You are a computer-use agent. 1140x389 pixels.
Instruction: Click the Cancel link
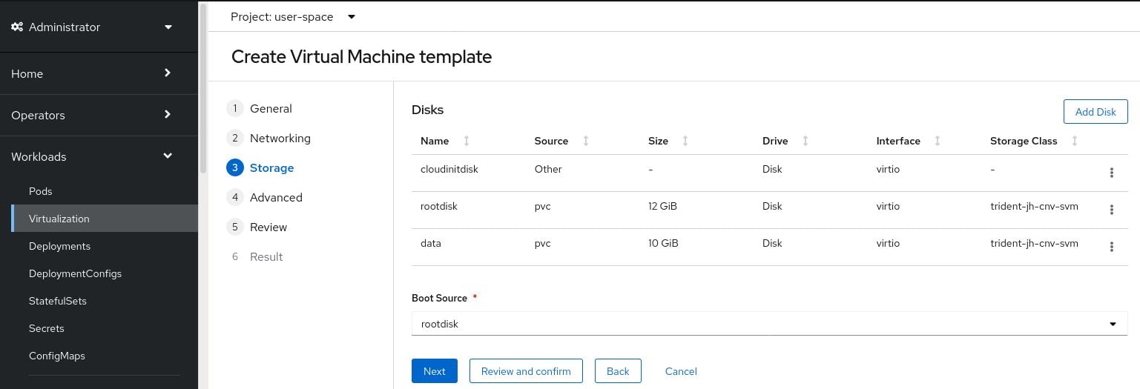point(680,371)
